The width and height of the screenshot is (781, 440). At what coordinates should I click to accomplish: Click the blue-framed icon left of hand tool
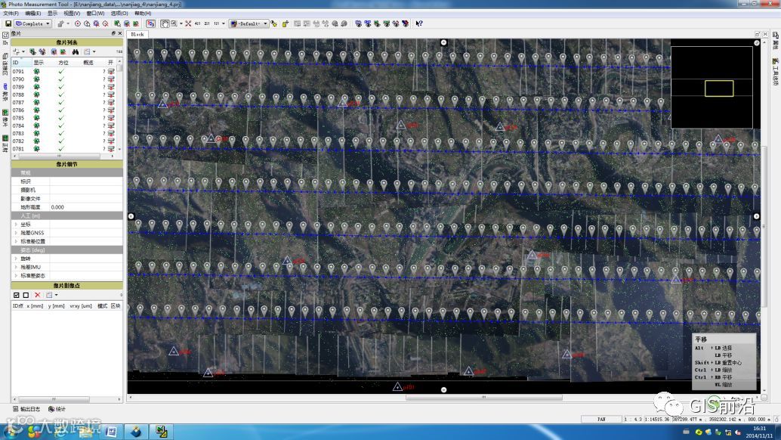150,23
